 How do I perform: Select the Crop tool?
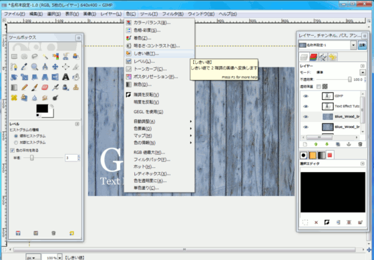[x=76, y=67]
